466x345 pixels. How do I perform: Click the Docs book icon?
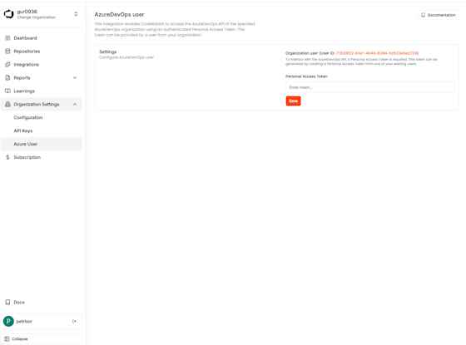[x=7, y=303]
